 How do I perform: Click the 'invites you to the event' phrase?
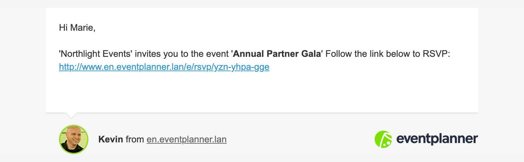pos(182,54)
